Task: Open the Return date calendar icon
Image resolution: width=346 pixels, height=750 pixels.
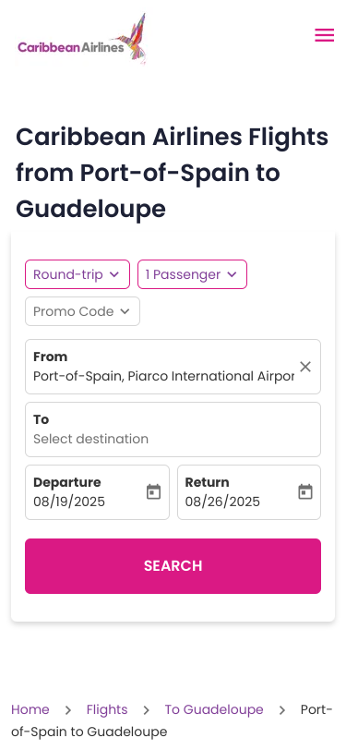Action: click(x=305, y=491)
